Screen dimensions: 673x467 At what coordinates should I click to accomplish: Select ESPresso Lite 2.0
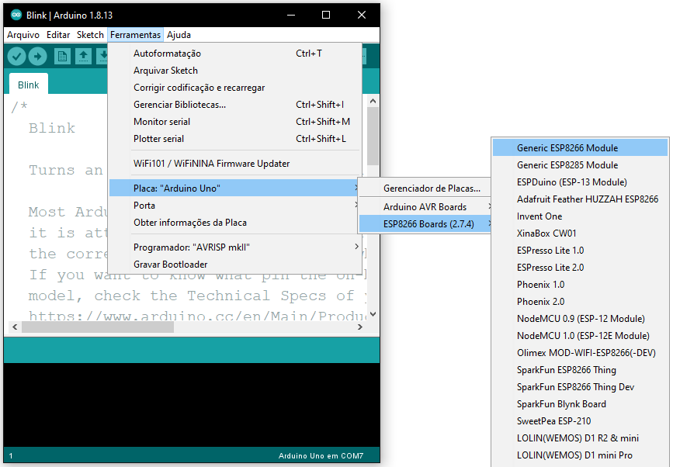581,268
